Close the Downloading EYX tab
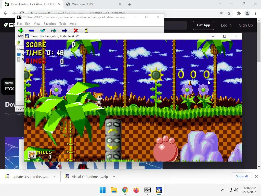This screenshot has width=261, height=196. (x=59, y=4)
